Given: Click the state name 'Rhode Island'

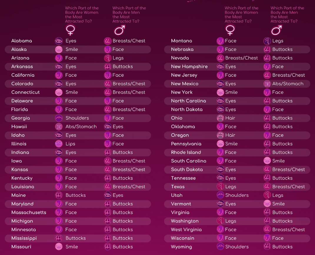Looking at the screenshot, I should pos(186,152).
